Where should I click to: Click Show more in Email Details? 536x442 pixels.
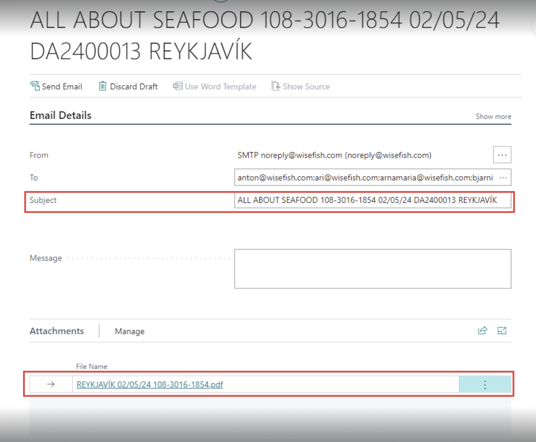tap(493, 116)
